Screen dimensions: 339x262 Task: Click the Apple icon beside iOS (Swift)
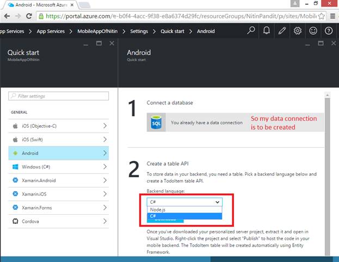click(15, 140)
